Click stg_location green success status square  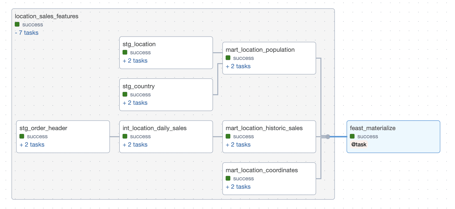pos(125,52)
